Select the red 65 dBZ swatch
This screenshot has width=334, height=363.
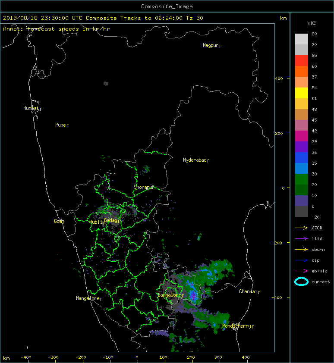301,60
